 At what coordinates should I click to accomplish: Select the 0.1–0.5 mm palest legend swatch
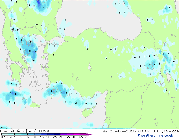5,134
